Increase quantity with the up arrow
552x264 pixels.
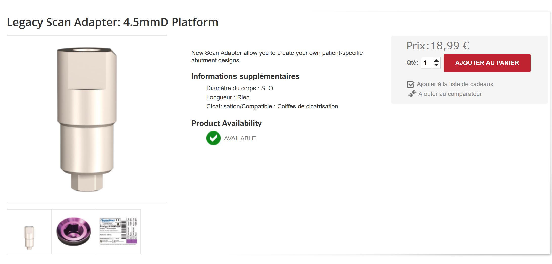(x=436, y=60)
